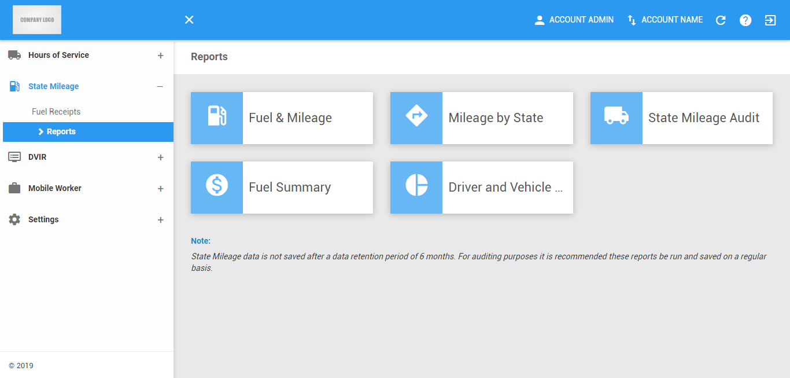Close the sidebar with the X icon
The height and width of the screenshot is (378, 790).
pyautogui.click(x=189, y=20)
